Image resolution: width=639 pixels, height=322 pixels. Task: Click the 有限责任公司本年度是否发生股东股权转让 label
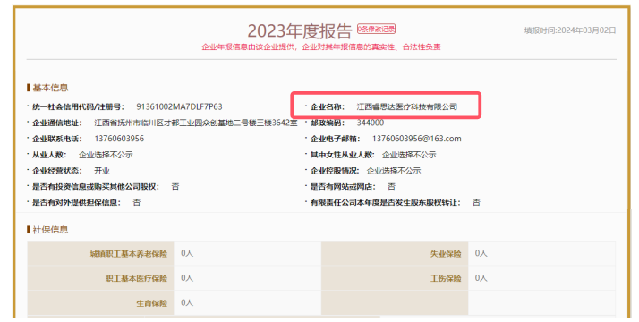(x=386, y=202)
